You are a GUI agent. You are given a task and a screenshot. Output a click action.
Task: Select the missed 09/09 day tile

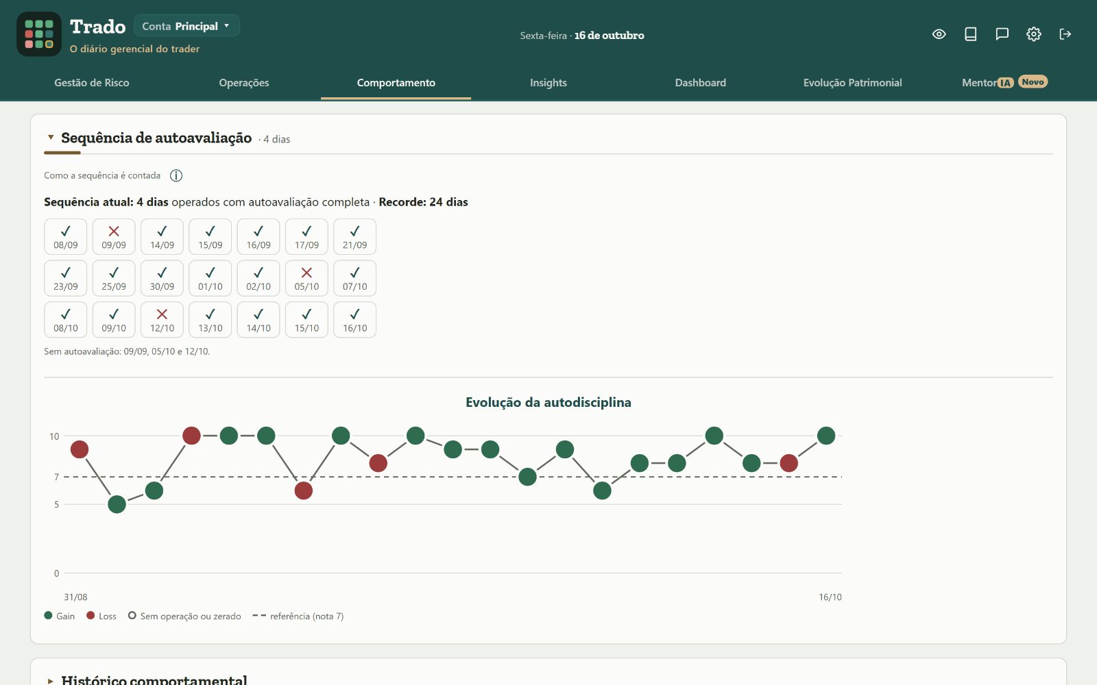(x=114, y=237)
